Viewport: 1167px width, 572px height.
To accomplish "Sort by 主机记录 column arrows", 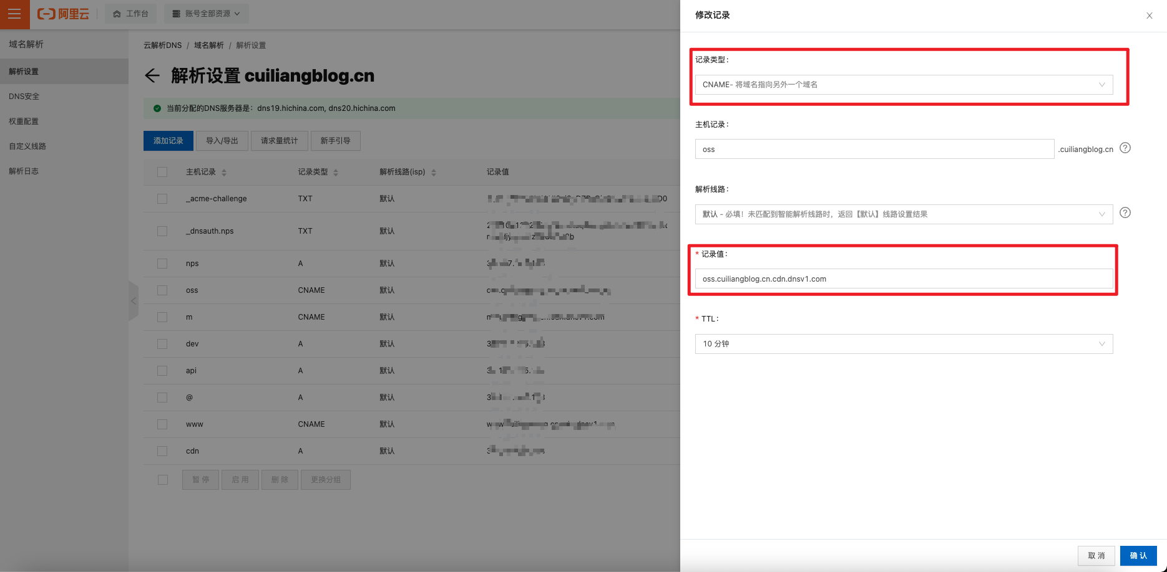I will pyautogui.click(x=224, y=173).
